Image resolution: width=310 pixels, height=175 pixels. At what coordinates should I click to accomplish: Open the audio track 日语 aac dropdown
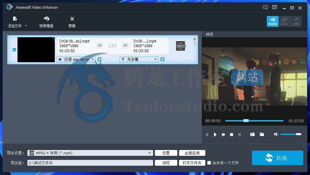[x=76, y=59]
